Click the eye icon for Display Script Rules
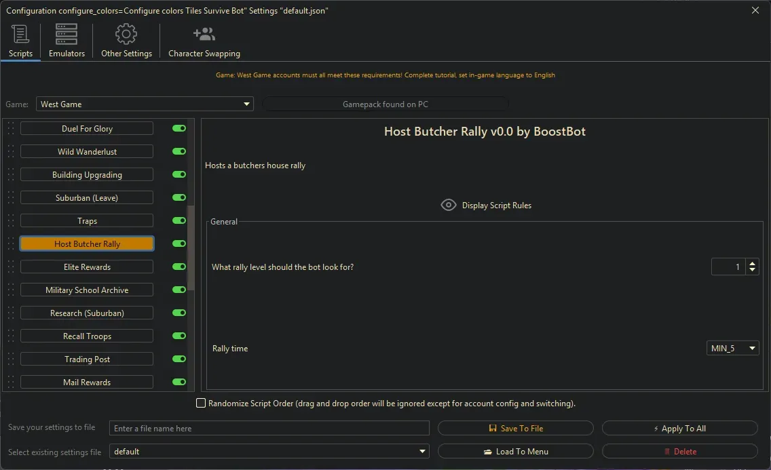 448,205
